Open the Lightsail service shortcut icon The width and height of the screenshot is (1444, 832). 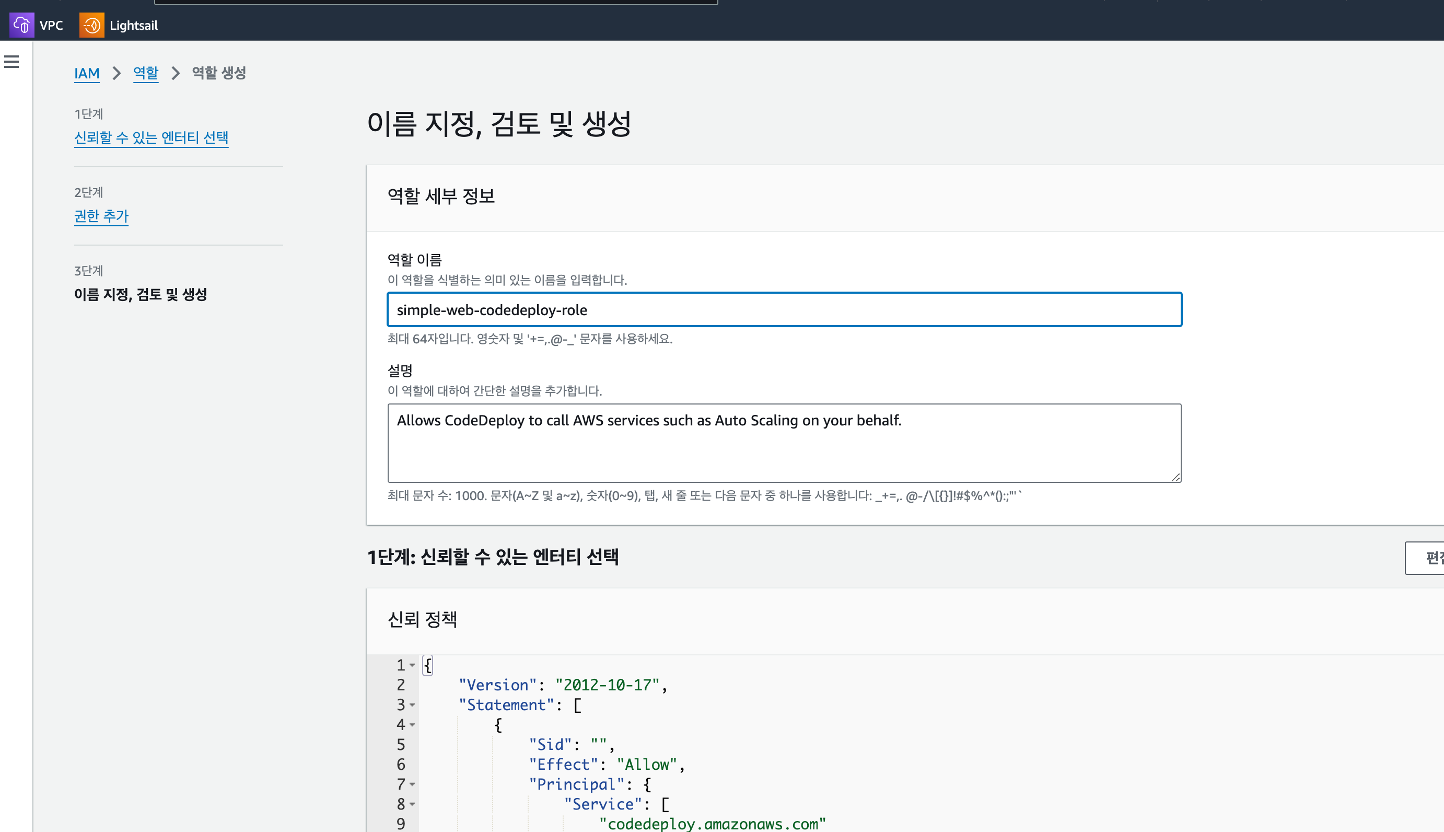91,25
